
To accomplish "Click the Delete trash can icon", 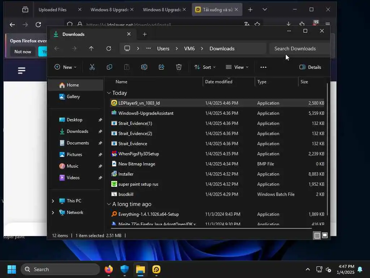I will [x=179, y=67].
